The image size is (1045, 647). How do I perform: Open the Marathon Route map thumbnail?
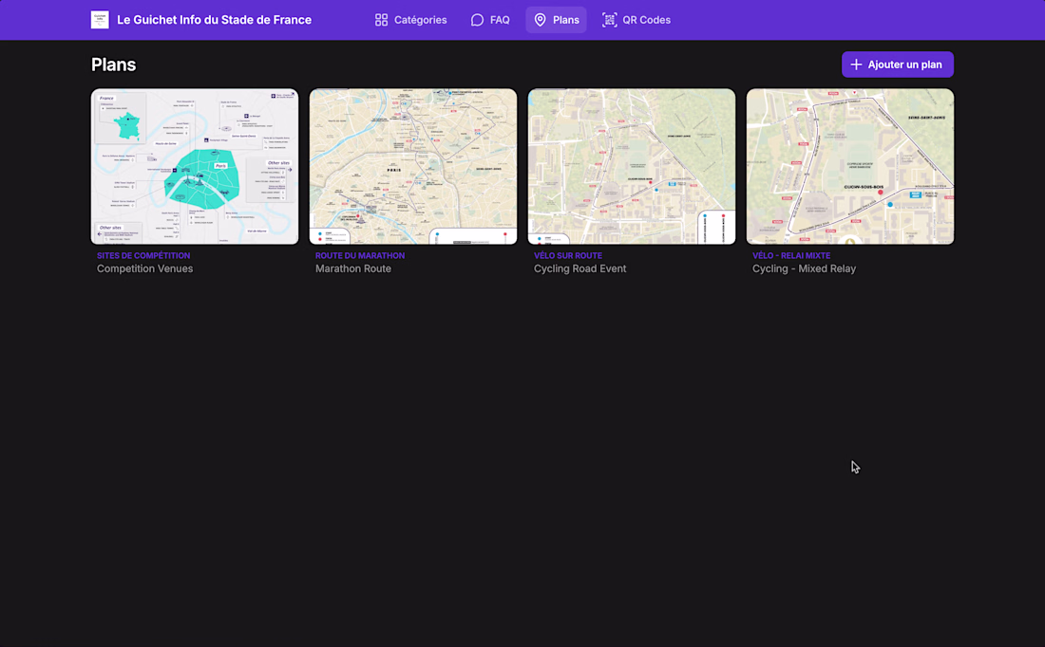click(413, 166)
